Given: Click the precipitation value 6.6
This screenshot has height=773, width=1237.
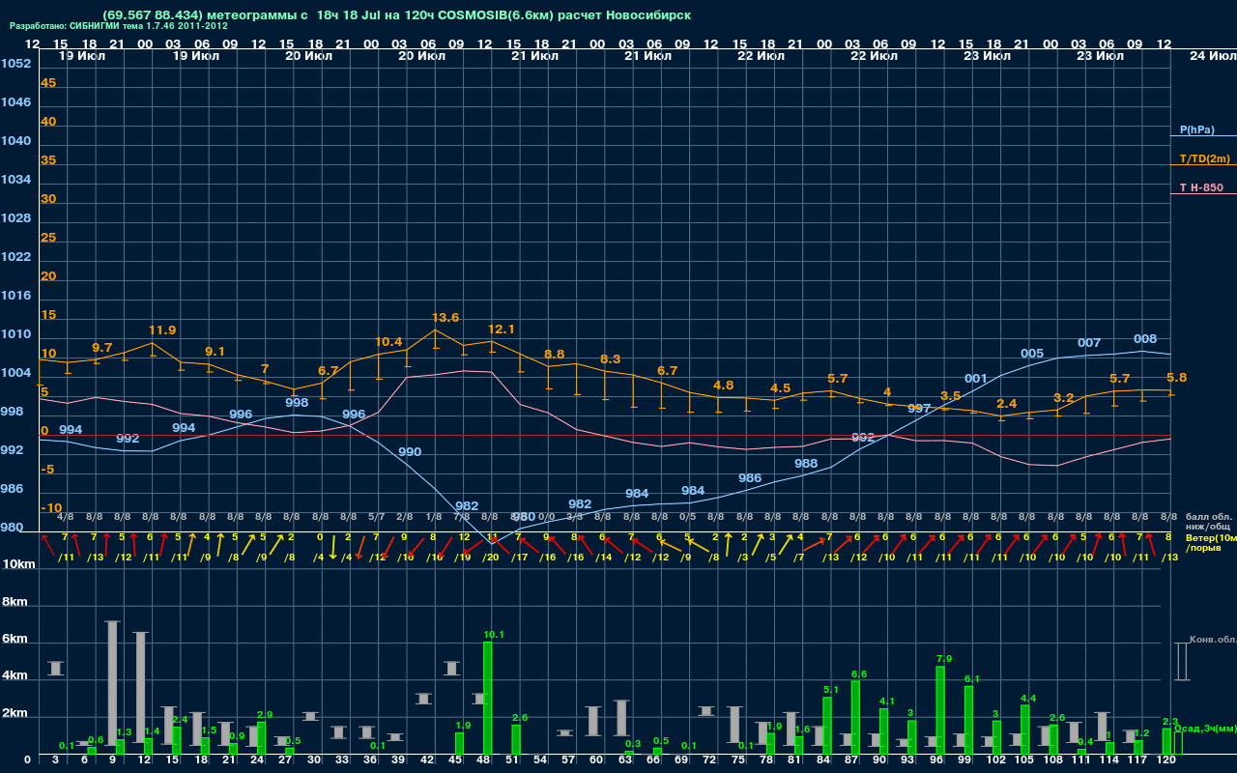Looking at the screenshot, I should click(x=859, y=673).
